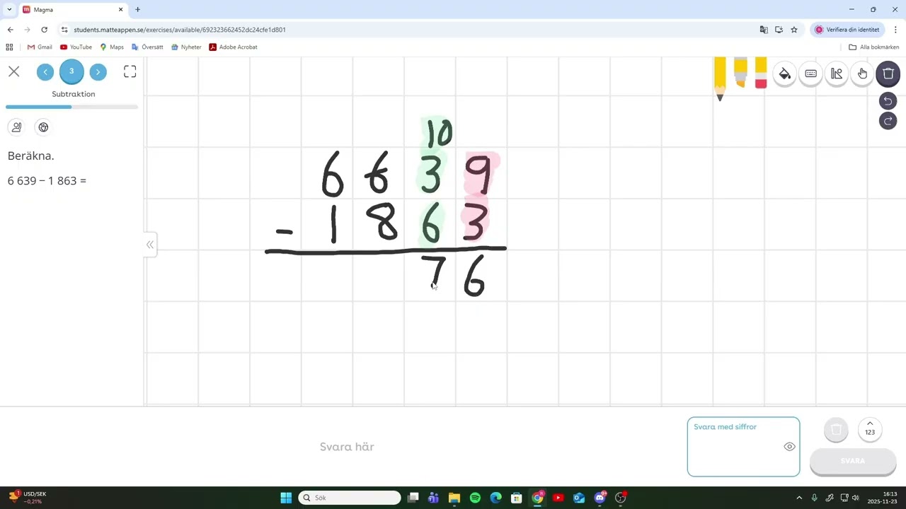The image size is (906, 509).
Task: Open Discord from the taskbar
Action: coord(600,498)
